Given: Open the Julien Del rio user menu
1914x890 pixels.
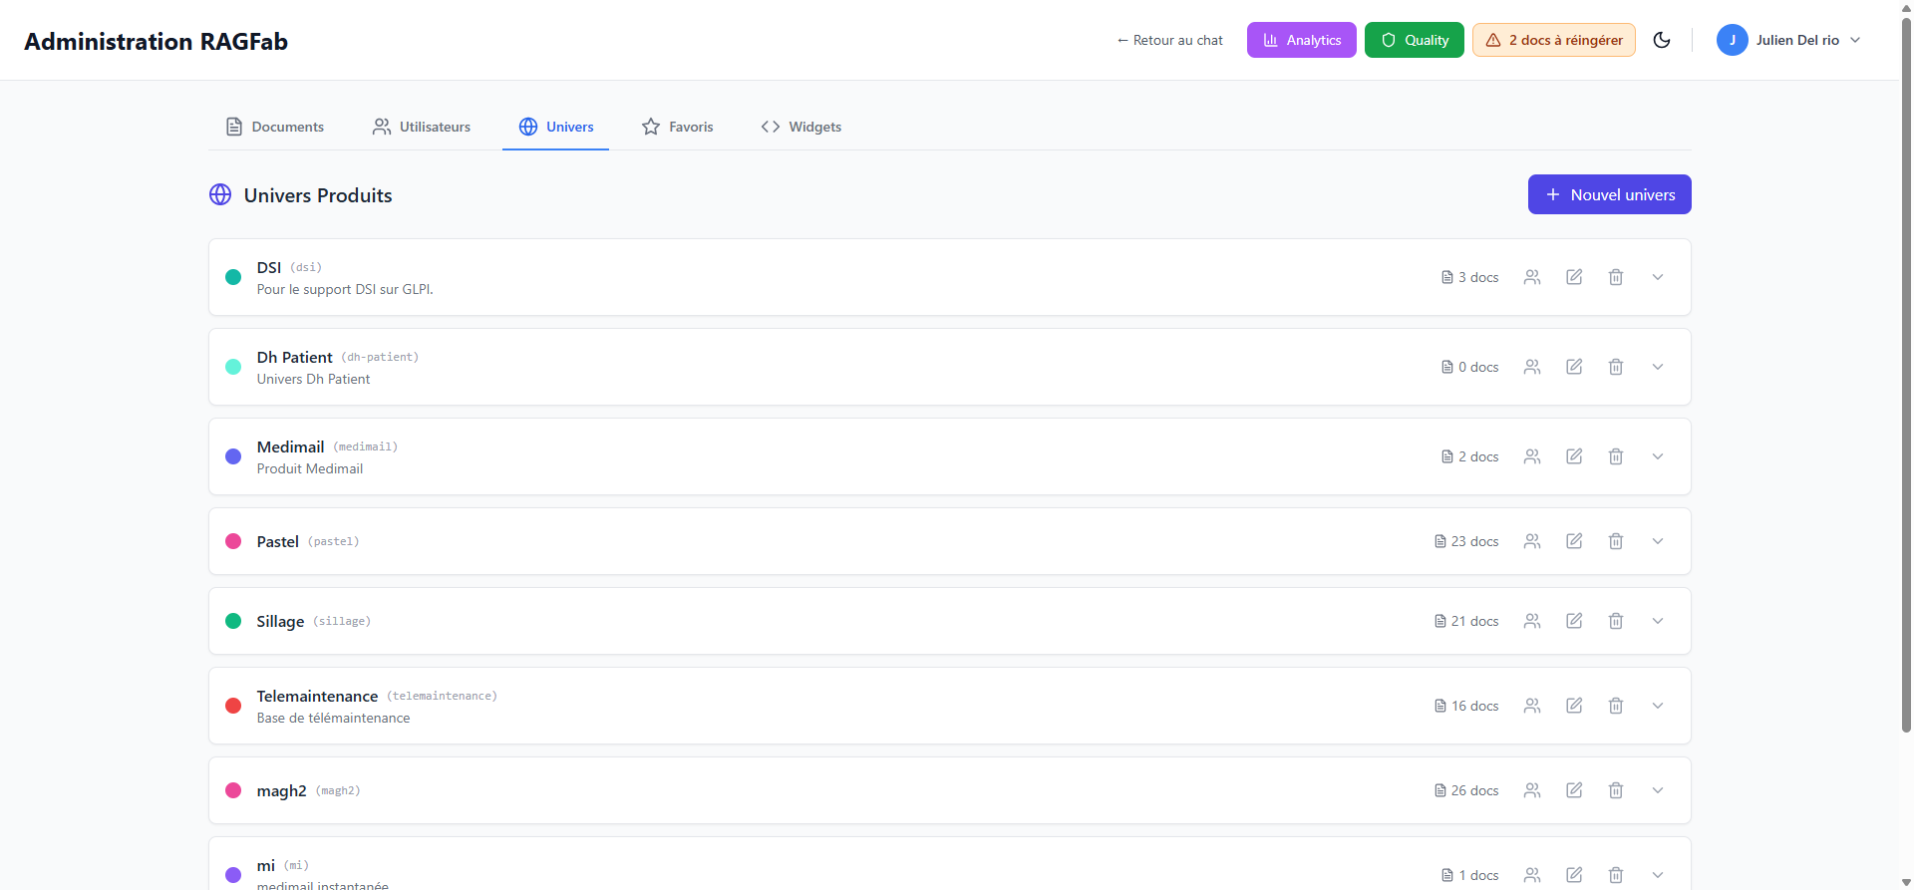Looking at the screenshot, I should pyautogui.click(x=1788, y=40).
